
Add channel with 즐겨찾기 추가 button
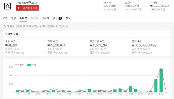pyautogui.click(x=27, y=8)
